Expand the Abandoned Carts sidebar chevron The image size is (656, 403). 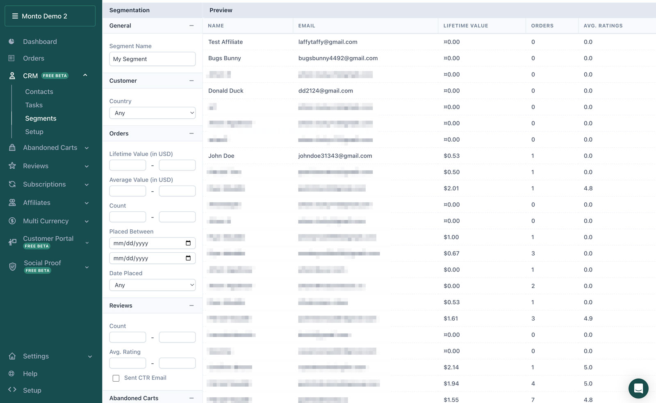[87, 148]
